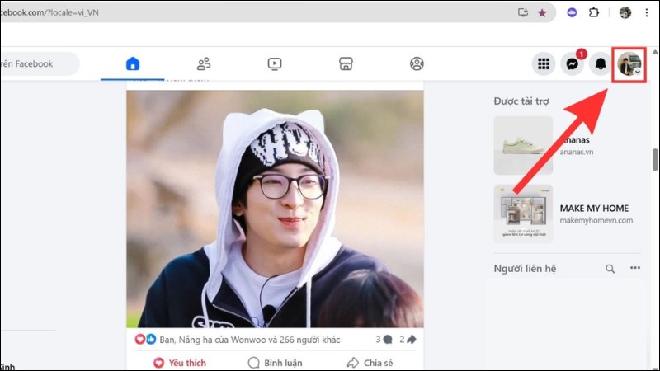This screenshot has height=371, width=660.
Task: Click the Chia sẻ share button
Action: [x=370, y=363]
